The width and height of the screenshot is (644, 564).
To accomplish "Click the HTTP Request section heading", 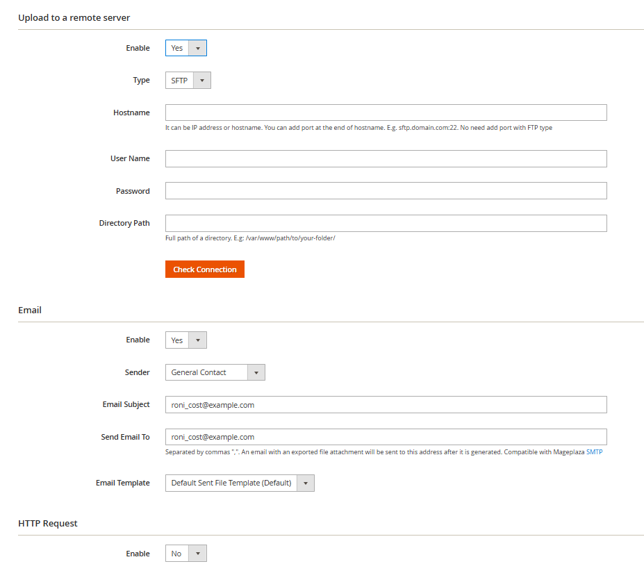I will click(x=48, y=523).
